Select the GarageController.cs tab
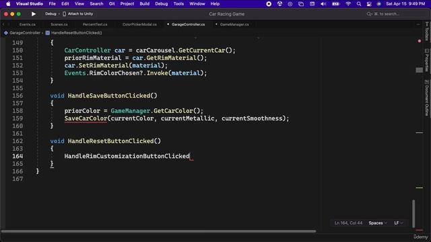This screenshot has width=431, height=242. pos(189,24)
